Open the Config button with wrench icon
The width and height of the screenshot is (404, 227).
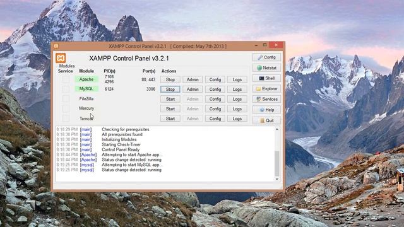pos(266,57)
